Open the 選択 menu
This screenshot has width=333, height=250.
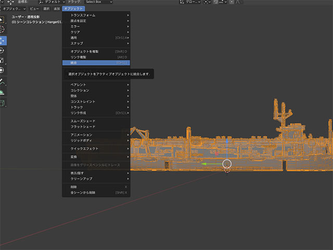pos(46,9)
